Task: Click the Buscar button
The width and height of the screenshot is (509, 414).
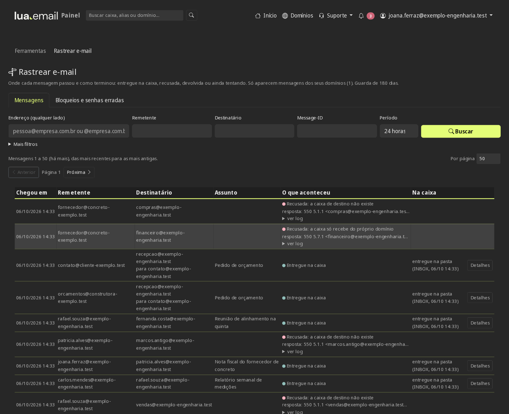Action: click(461, 131)
